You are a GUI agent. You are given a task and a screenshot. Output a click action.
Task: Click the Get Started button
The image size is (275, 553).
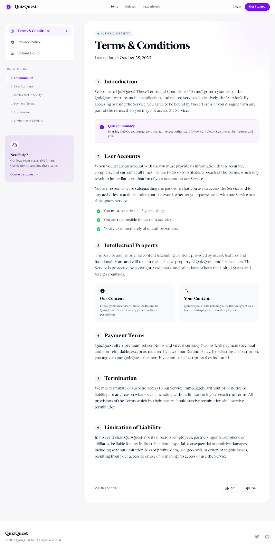(257, 7)
